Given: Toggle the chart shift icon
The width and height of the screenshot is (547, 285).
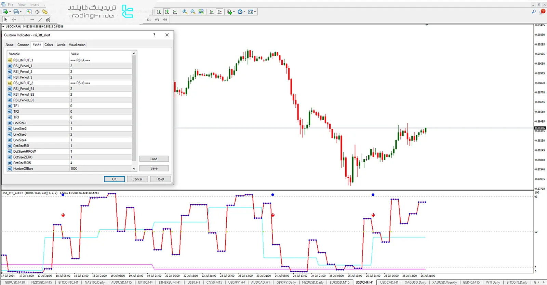Looking at the screenshot, I should click(x=219, y=12).
